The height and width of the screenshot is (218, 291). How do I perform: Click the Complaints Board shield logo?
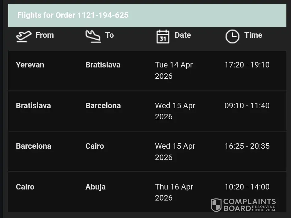pyautogui.click(x=216, y=205)
